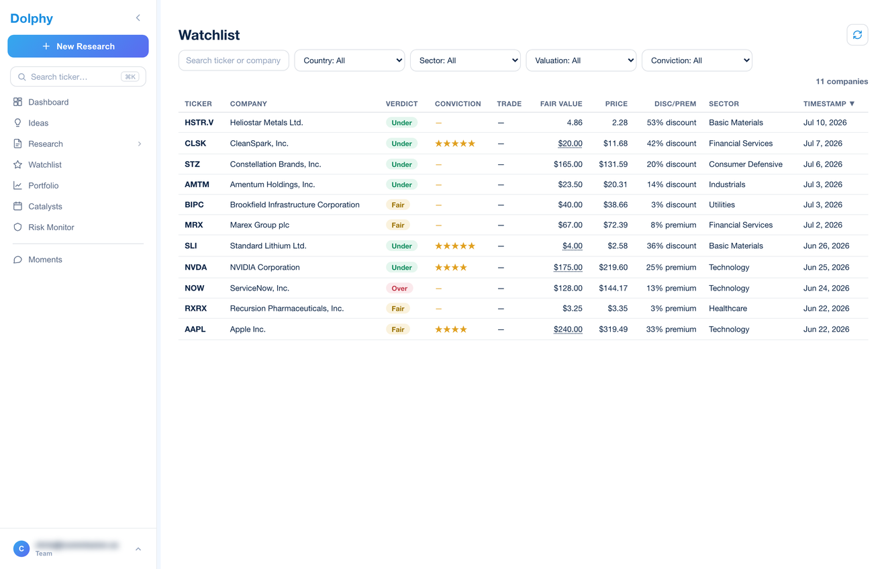Click NVDA fair value $175.00 link
The height and width of the screenshot is (569, 886).
pyautogui.click(x=568, y=267)
